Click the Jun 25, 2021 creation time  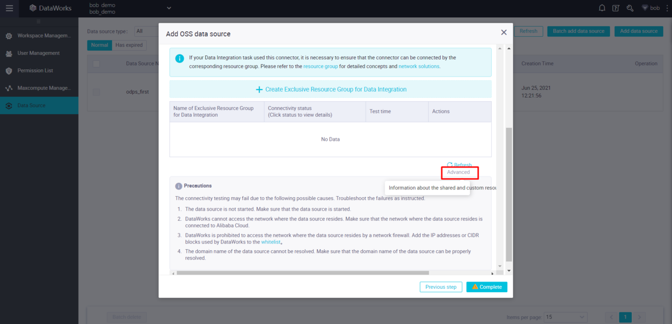click(535, 92)
